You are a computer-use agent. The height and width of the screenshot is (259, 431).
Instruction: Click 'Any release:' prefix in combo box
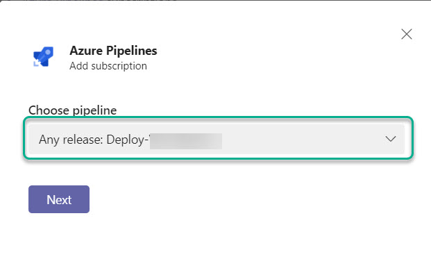(71, 140)
